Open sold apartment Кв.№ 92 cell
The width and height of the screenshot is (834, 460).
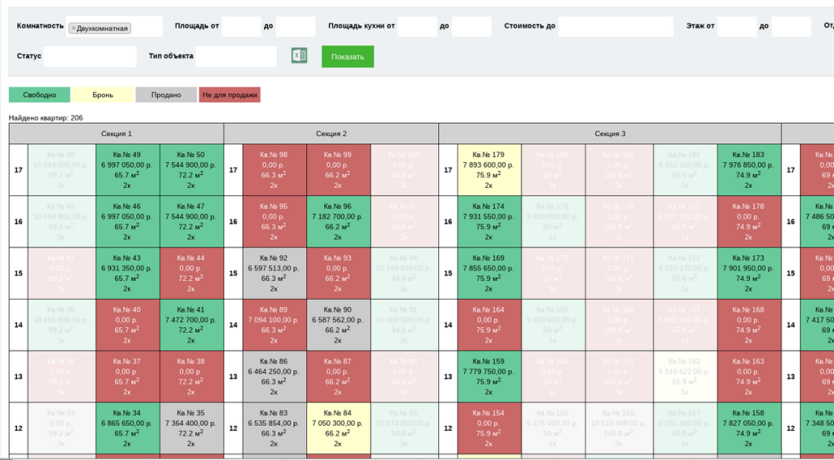tap(274, 274)
